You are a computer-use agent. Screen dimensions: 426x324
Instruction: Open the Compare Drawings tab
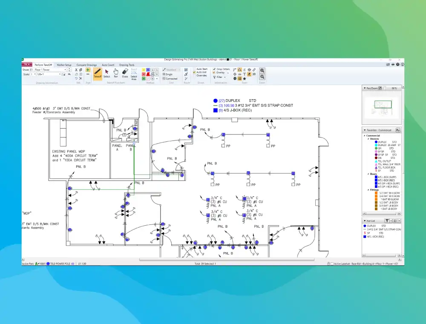tap(86, 65)
